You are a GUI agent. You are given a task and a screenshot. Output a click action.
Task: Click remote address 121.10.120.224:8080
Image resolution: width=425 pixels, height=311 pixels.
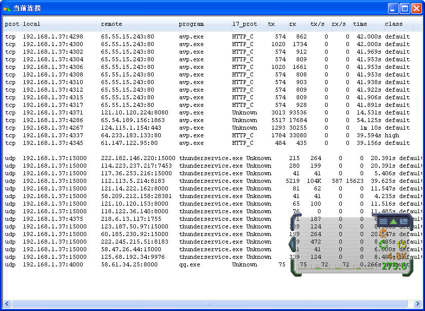click(x=134, y=112)
